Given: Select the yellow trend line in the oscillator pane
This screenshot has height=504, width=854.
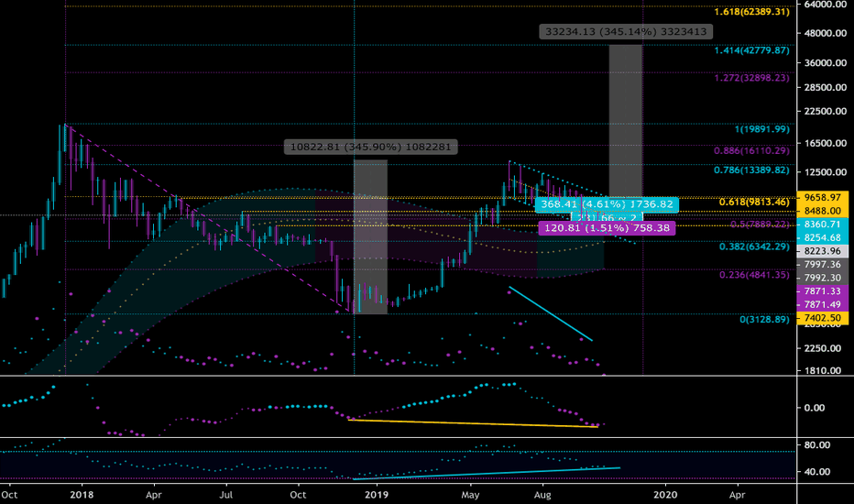Looking at the screenshot, I should tap(473, 423).
